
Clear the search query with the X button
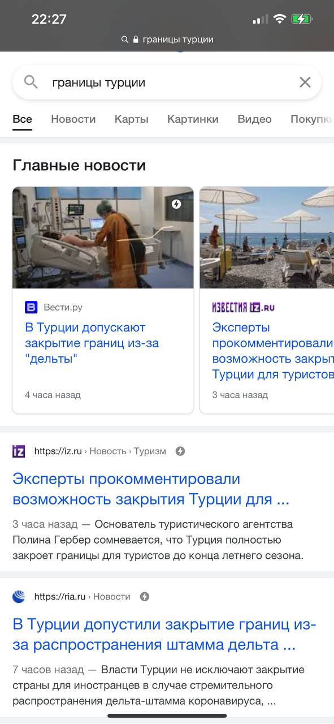click(305, 83)
